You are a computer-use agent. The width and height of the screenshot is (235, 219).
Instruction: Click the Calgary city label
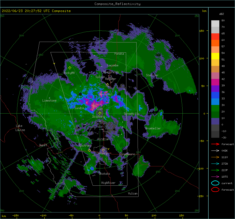[102, 153]
